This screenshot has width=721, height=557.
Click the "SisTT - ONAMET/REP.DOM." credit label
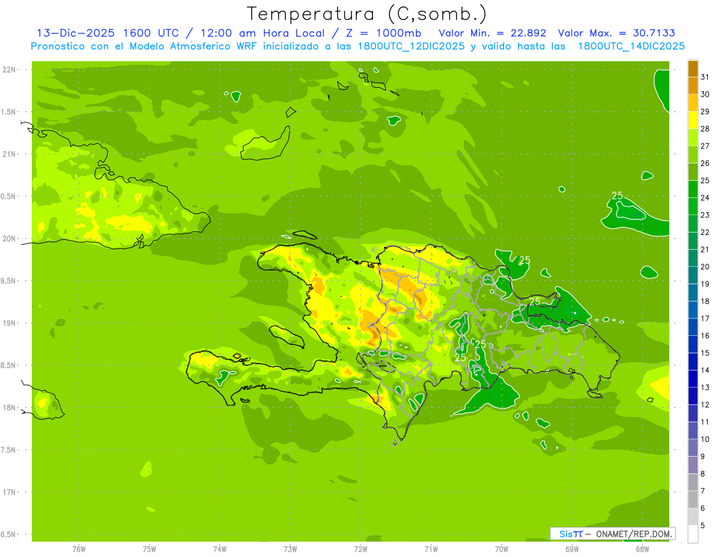click(x=613, y=534)
